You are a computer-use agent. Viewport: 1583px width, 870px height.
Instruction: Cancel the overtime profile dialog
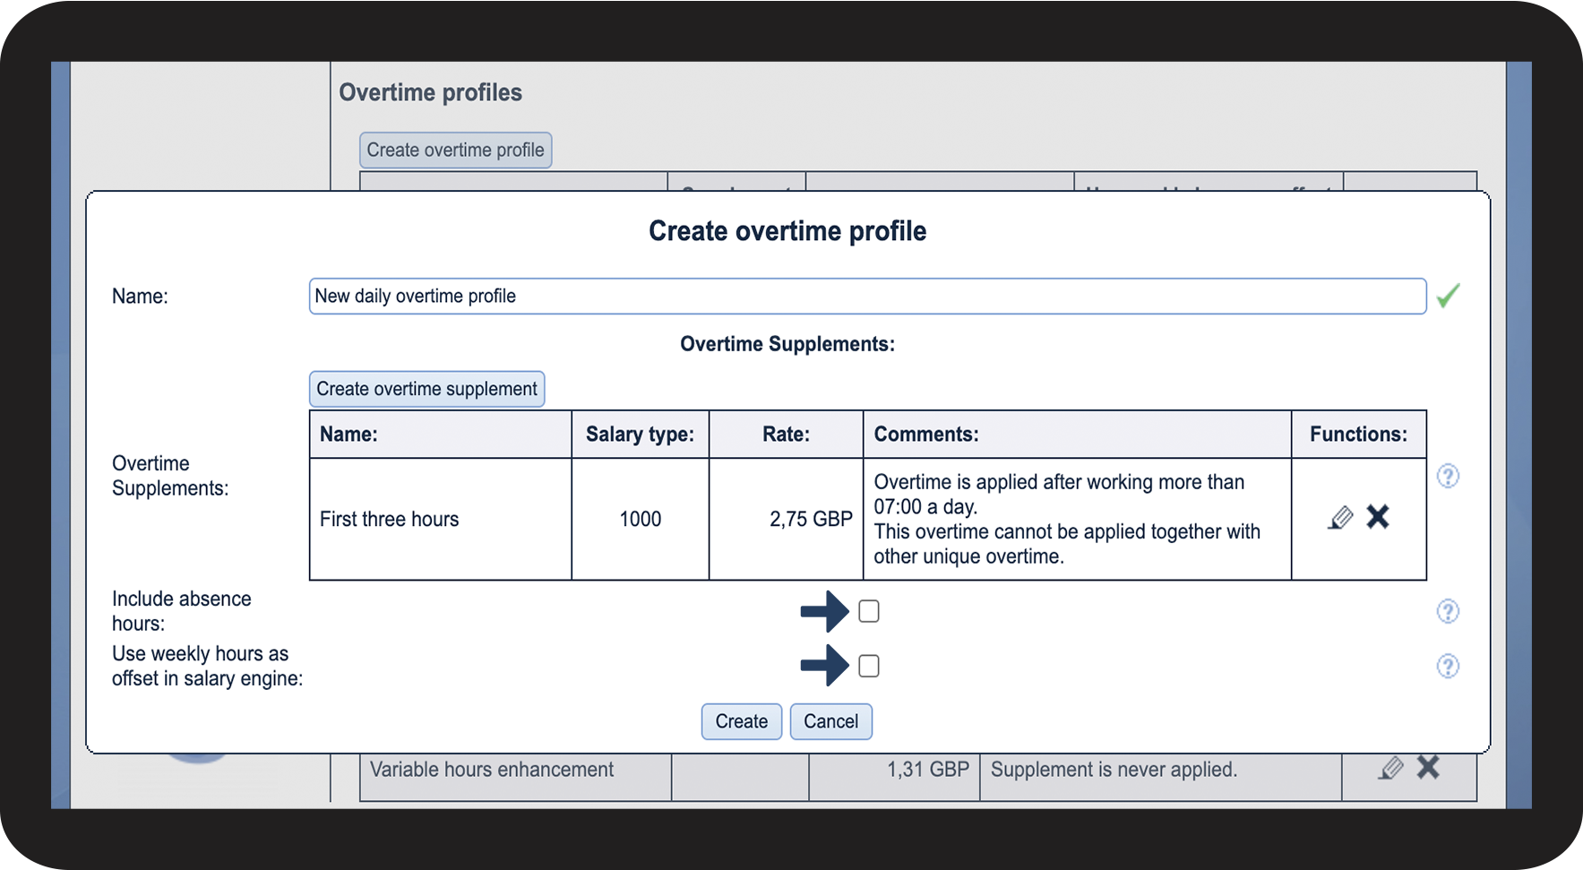830,721
